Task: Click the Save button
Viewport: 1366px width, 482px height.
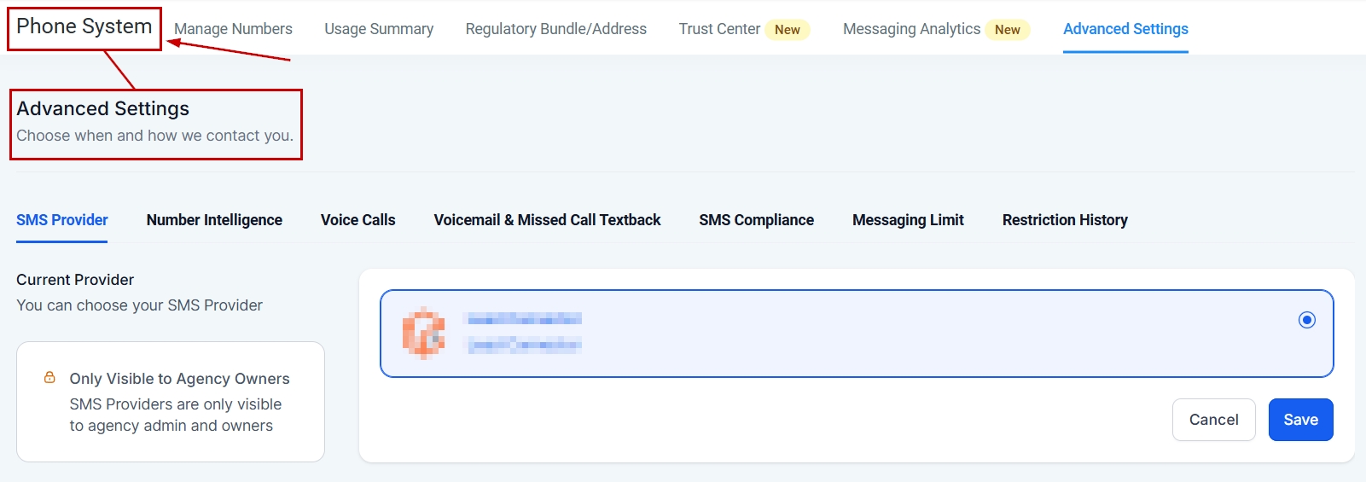Action: [x=1300, y=420]
